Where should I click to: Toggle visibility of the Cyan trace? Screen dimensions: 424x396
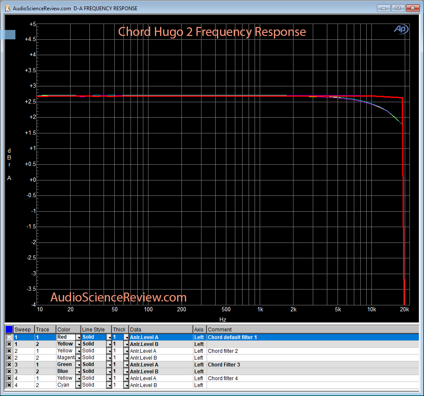tap(9, 385)
